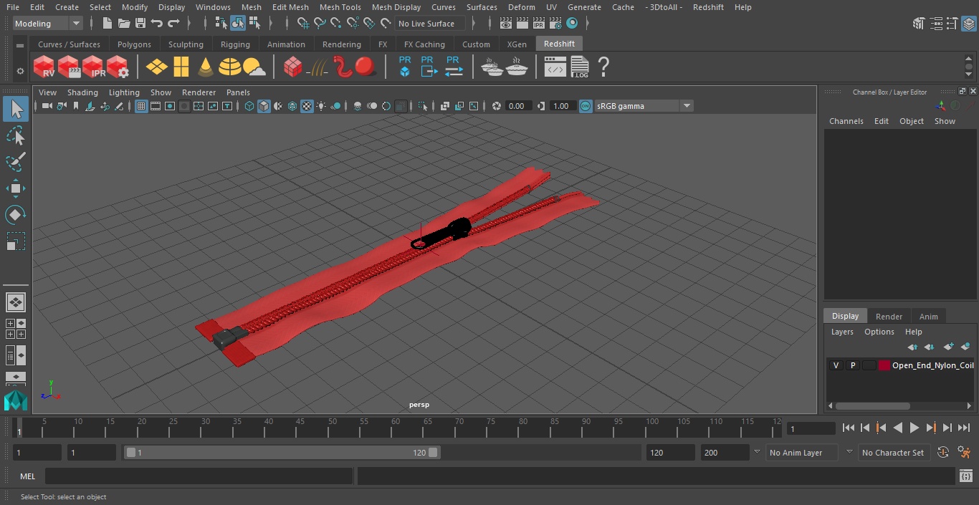Click the Save scene icon
This screenshot has height=505, width=979.
tap(140, 24)
